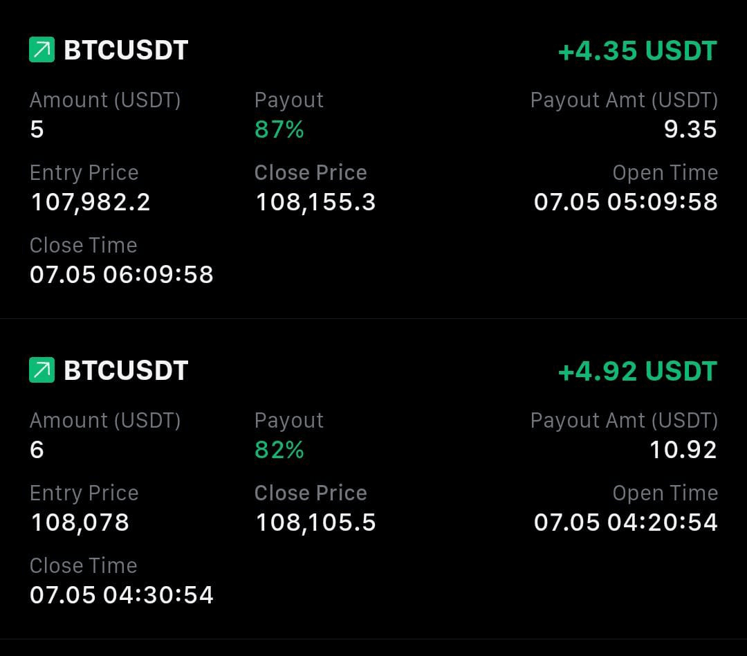Tap the Amount (USDT) value 6

(37, 450)
